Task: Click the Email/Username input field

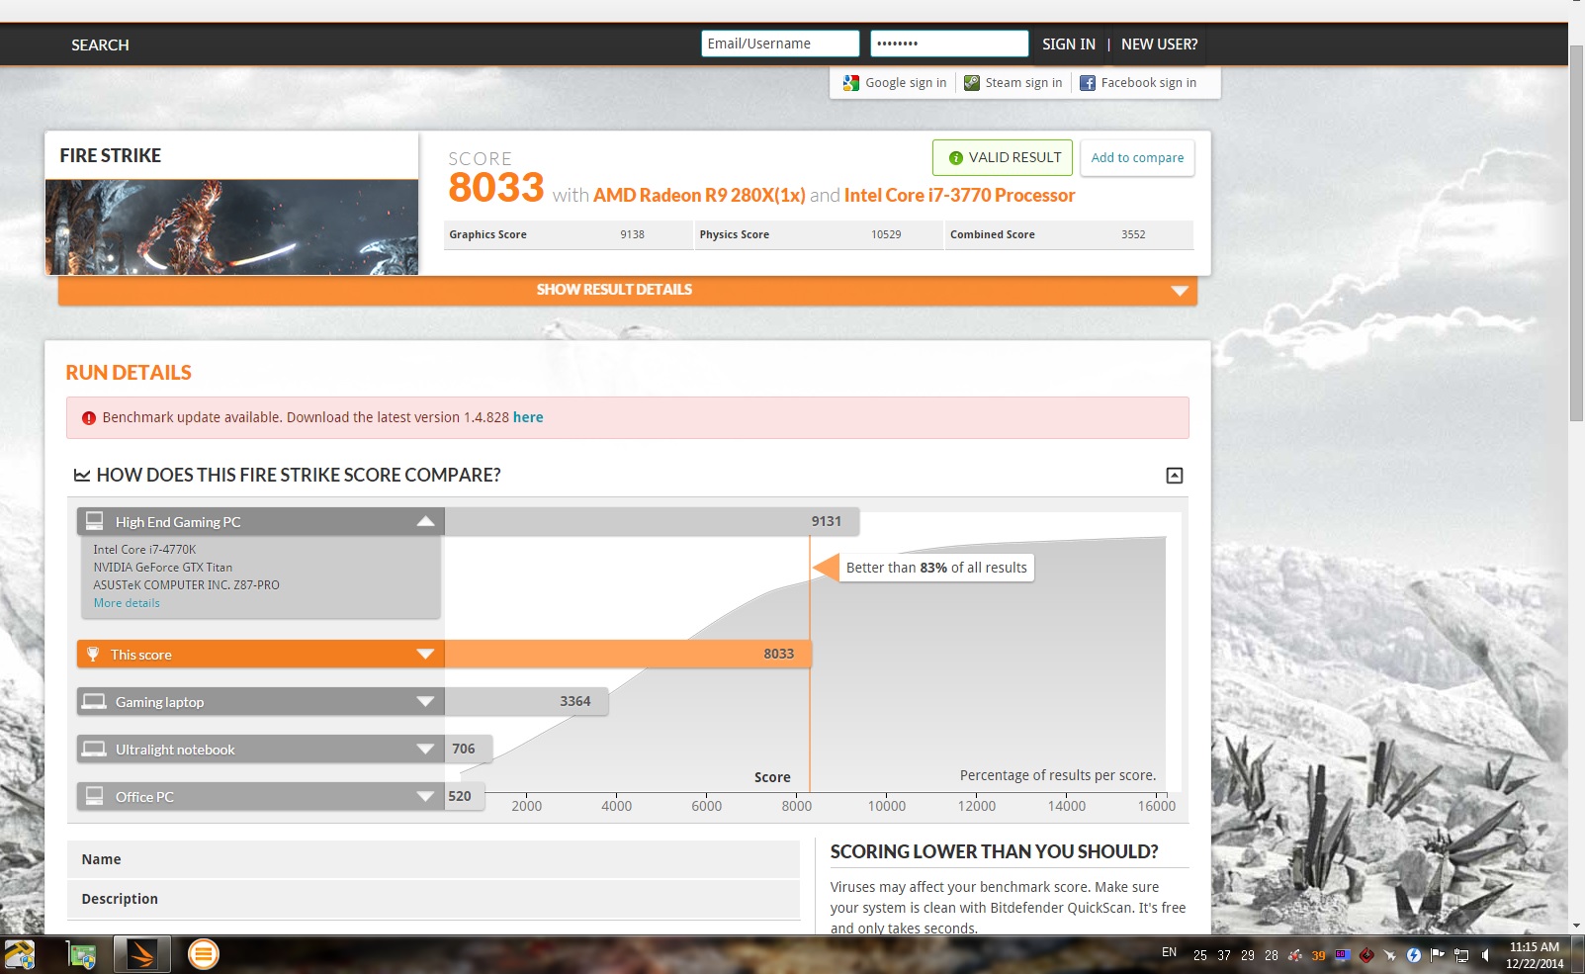Action: pyautogui.click(x=780, y=44)
